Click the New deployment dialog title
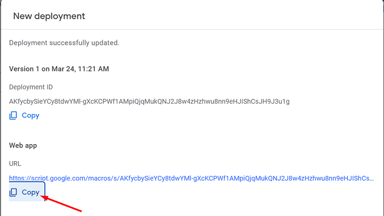Screen dimensions: 384x216 [49, 16]
